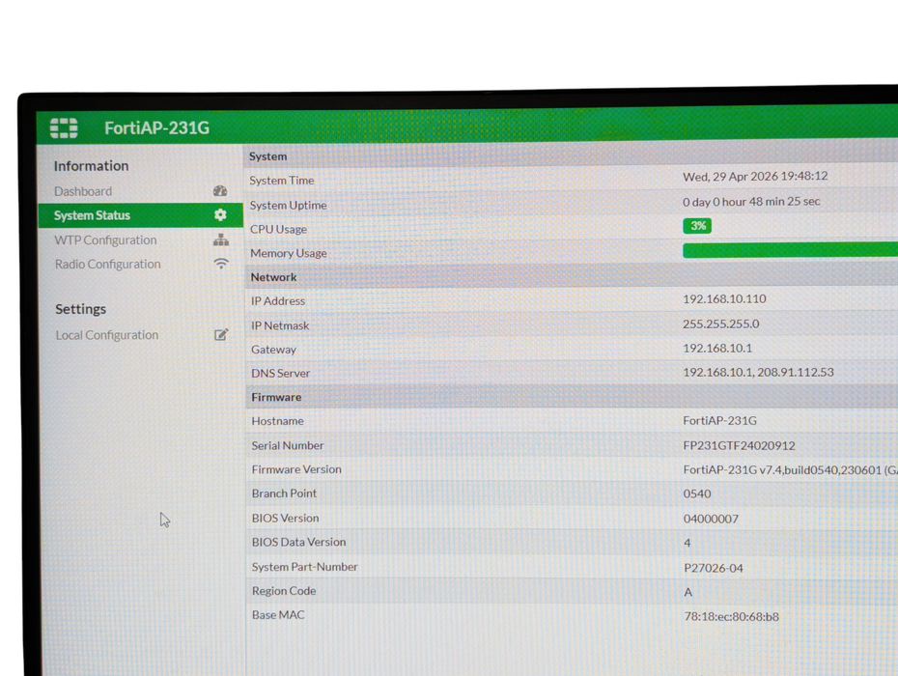
Task: Click the Local Configuration edit icon
Action: [221, 334]
